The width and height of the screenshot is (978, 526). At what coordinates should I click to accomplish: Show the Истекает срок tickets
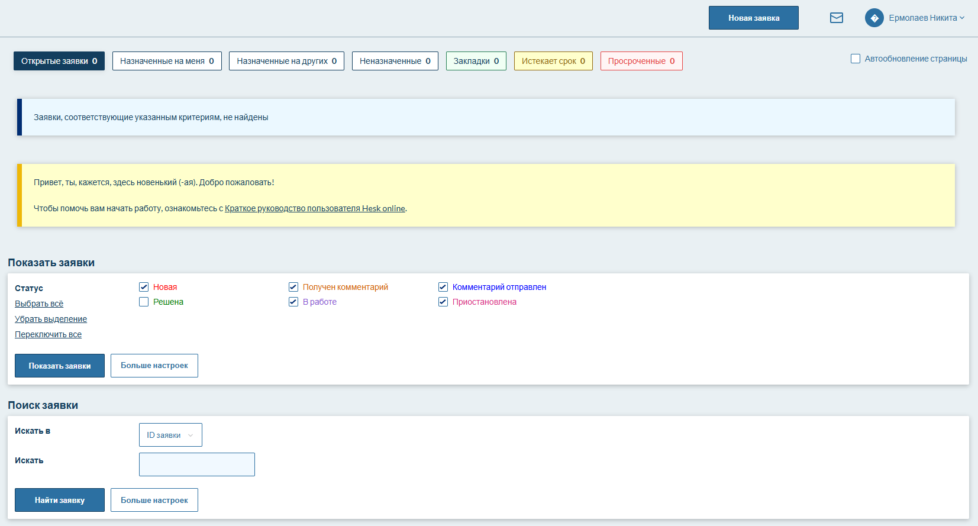pyautogui.click(x=553, y=61)
